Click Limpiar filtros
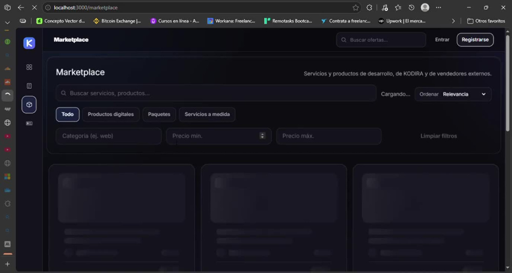 pyautogui.click(x=439, y=136)
